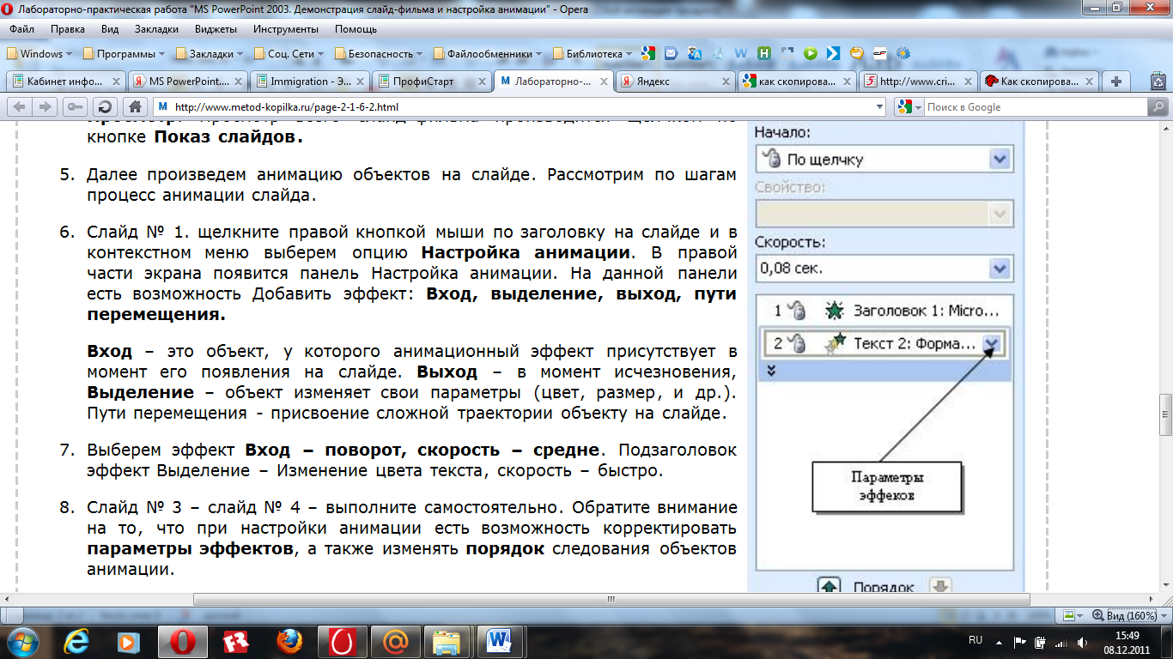Screen dimensions: 1173x659
Task: Click the search magnifier button in Google field
Action: [1157, 107]
